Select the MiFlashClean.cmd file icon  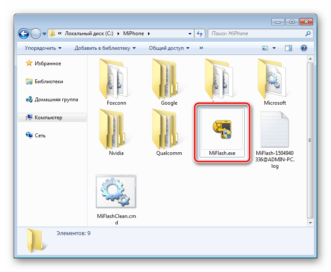pos(116,191)
